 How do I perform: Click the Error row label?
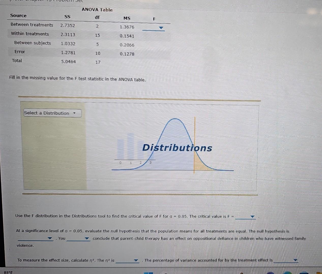pos(20,52)
